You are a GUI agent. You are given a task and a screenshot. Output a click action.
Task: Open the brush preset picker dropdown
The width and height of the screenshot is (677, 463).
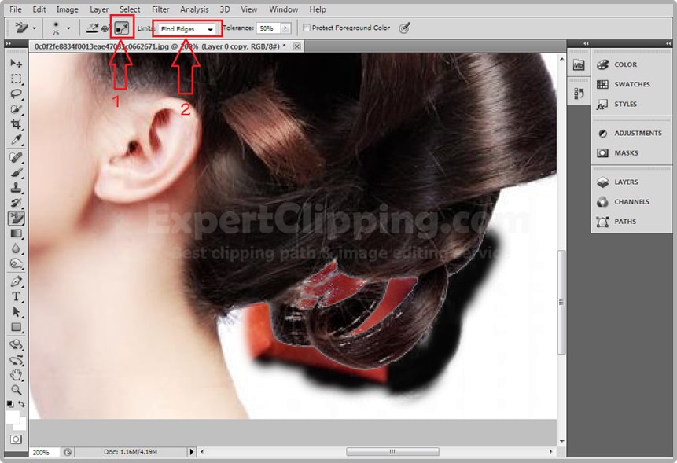68,28
